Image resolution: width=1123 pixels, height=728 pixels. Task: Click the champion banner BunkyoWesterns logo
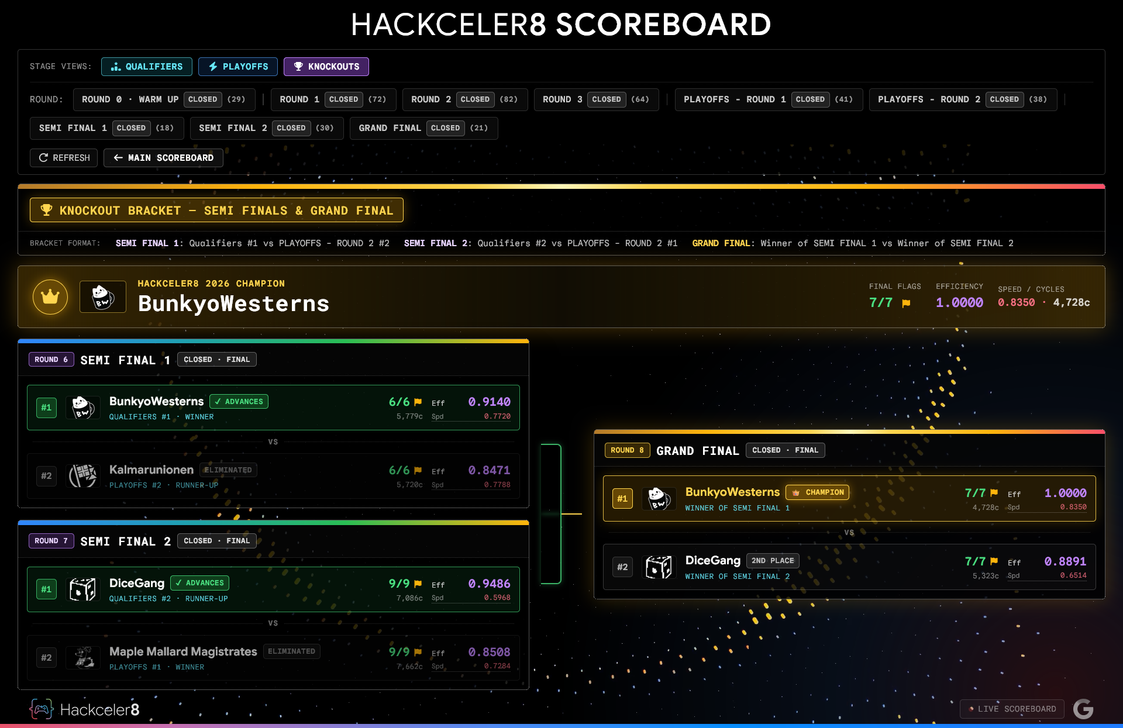[x=103, y=297]
